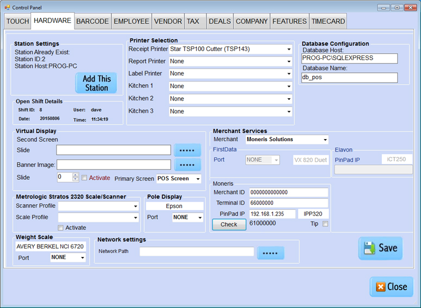Enable the Virtual Display Activate checkbox

(84, 178)
